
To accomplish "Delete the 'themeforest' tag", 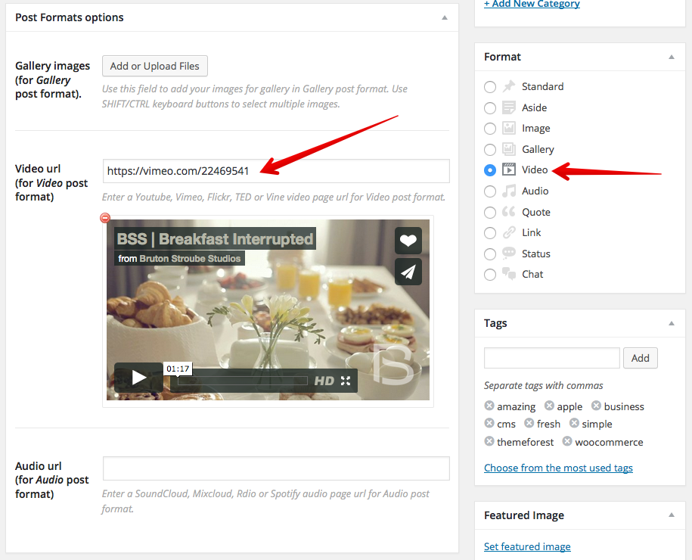I will pyautogui.click(x=489, y=442).
